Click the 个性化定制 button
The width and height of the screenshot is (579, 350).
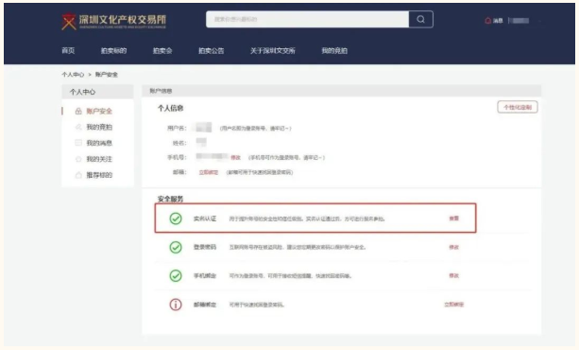[x=518, y=107]
